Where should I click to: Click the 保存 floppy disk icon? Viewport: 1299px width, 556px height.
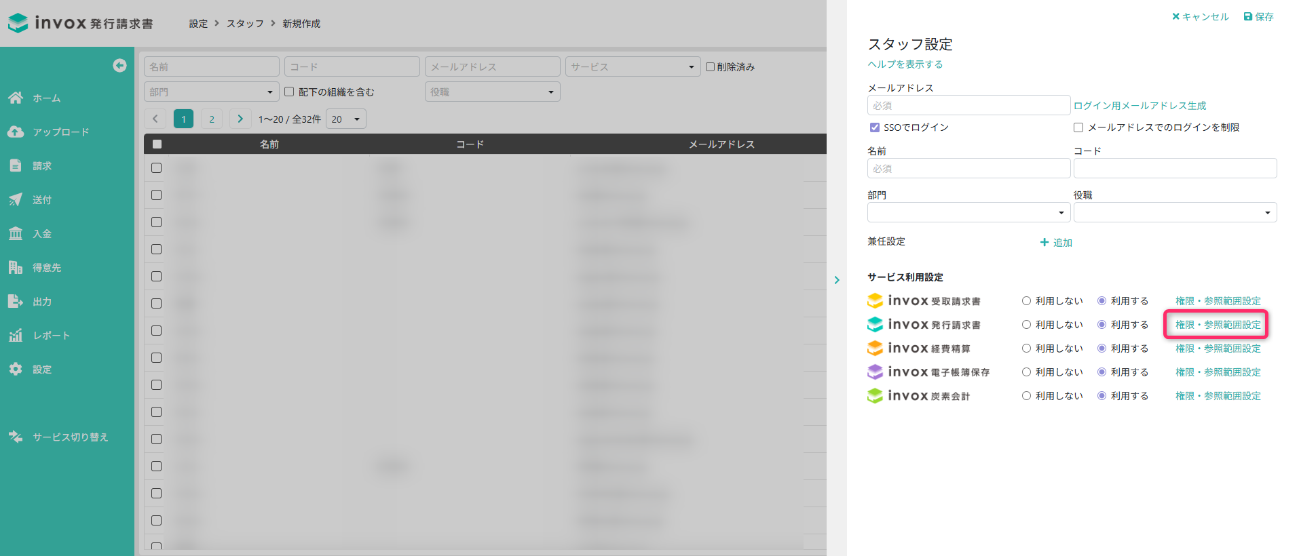pos(1247,16)
